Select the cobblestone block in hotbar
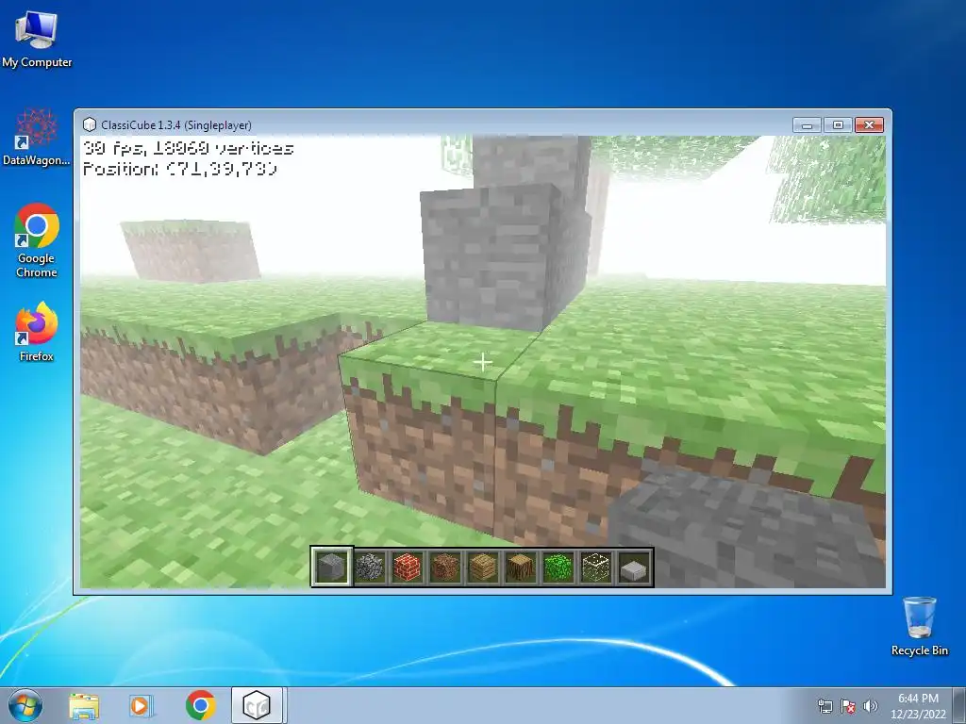The width and height of the screenshot is (966, 724). pos(370,567)
